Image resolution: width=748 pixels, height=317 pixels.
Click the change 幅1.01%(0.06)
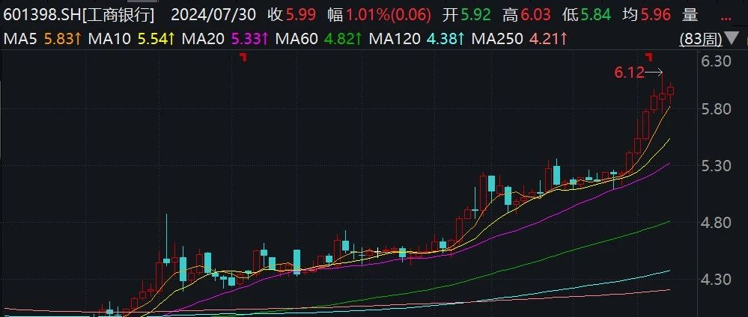tap(379, 15)
